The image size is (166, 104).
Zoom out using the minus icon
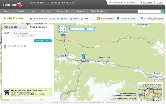71,29
